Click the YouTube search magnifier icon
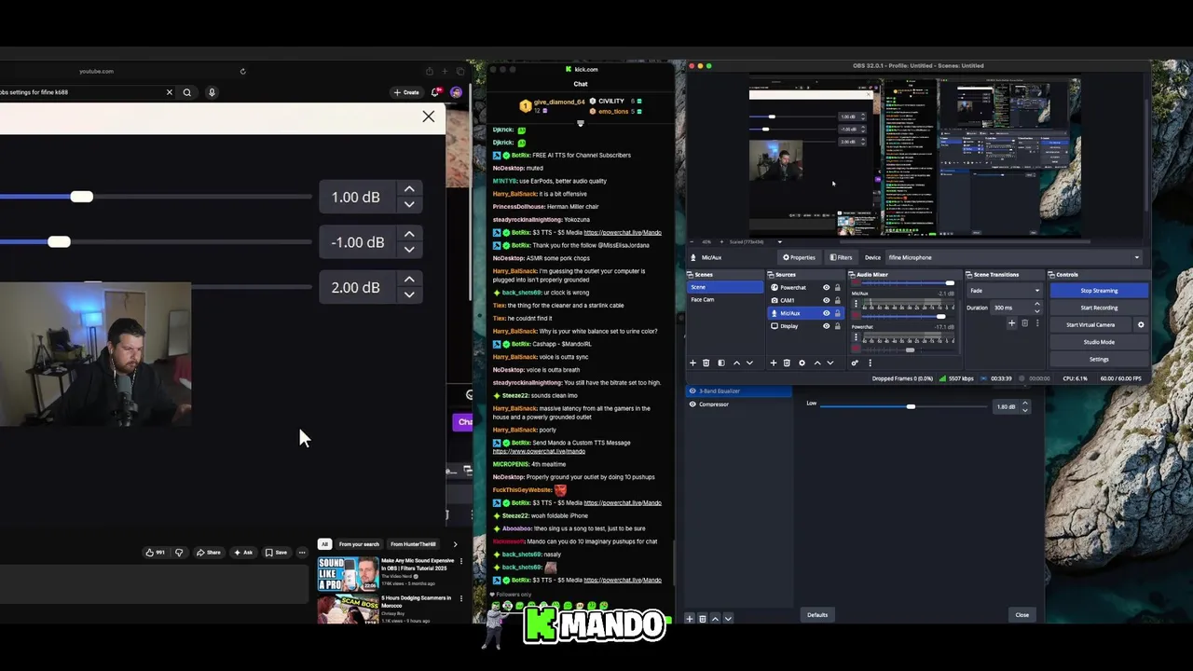Image resolution: width=1193 pixels, height=671 pixels. pos(186,92)
